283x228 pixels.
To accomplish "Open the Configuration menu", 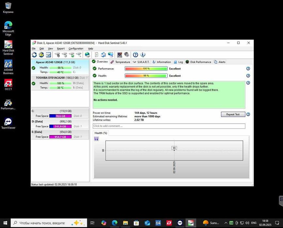I will 76,49.
